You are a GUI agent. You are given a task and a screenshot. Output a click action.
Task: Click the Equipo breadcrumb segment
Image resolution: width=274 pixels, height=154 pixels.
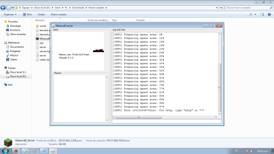pyautogui.click(x=26, y=8)
